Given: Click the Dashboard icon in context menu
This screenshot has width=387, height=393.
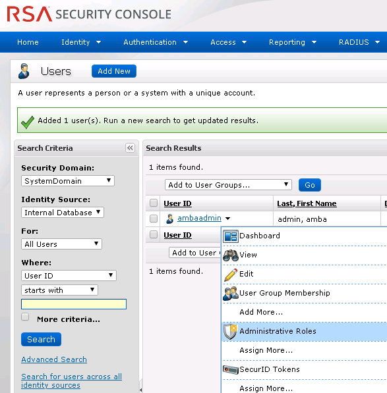Looking at the screenshot, I should point(231,236).
